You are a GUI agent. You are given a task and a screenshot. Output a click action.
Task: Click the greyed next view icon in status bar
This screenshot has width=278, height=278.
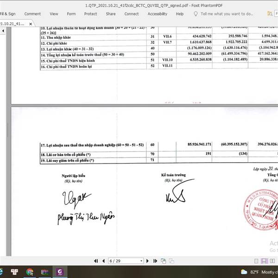[171, 261]
